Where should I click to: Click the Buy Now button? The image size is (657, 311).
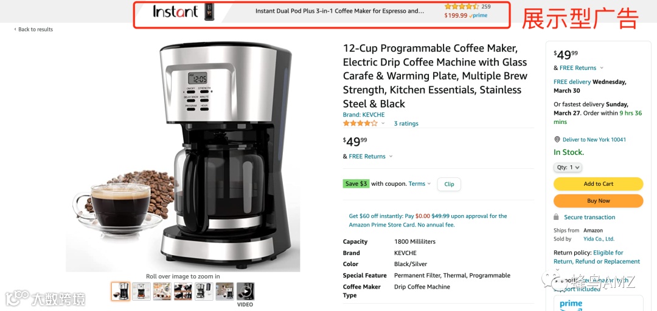coord(599,201)
